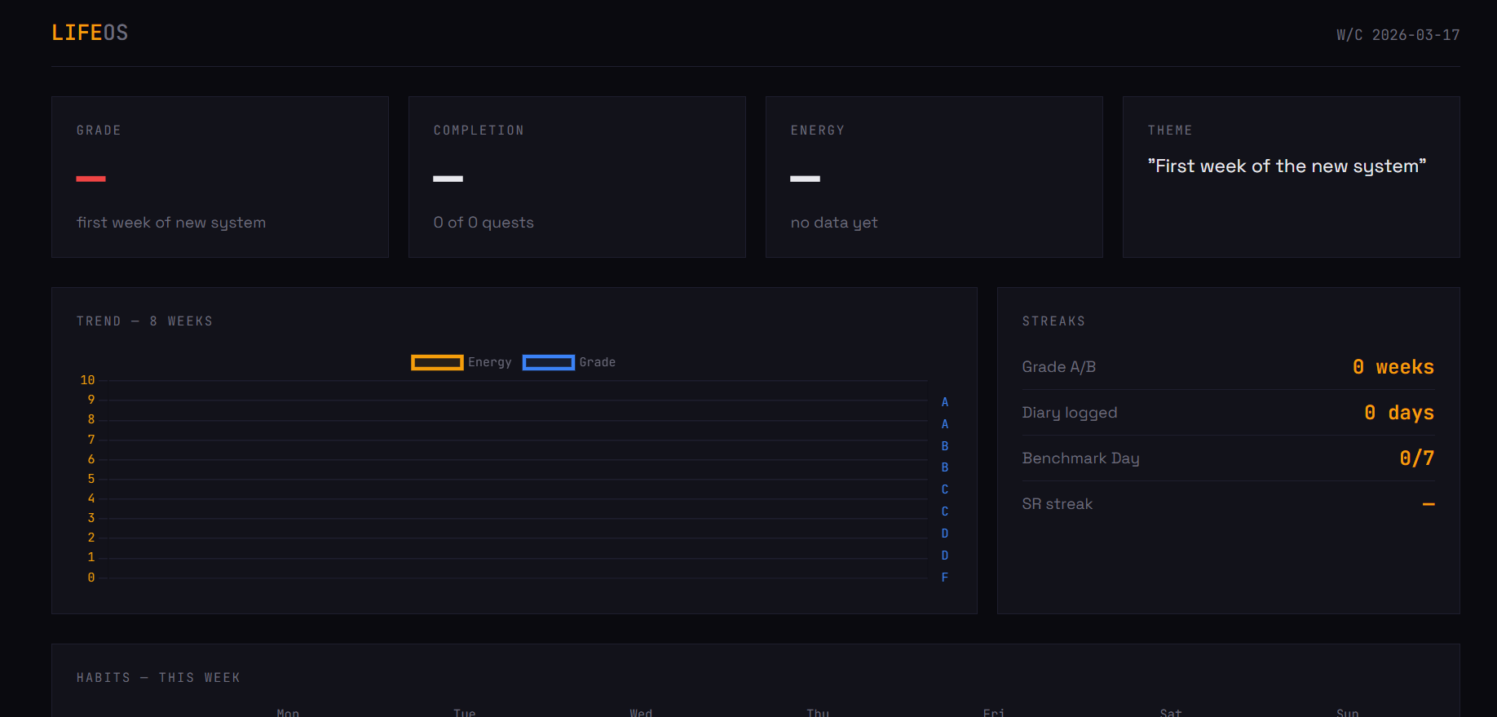Click the orange dash beside SR streak

1429,504
